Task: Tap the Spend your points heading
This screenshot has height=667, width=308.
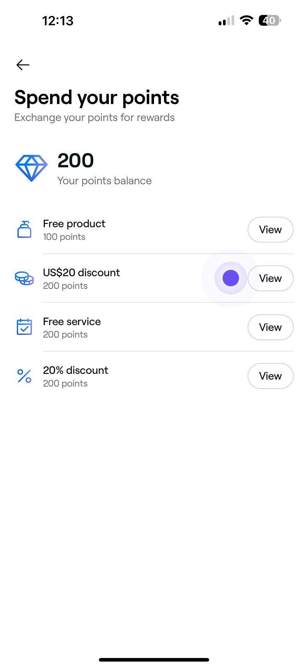Action: pyautogui.click(x=97, y=98)
